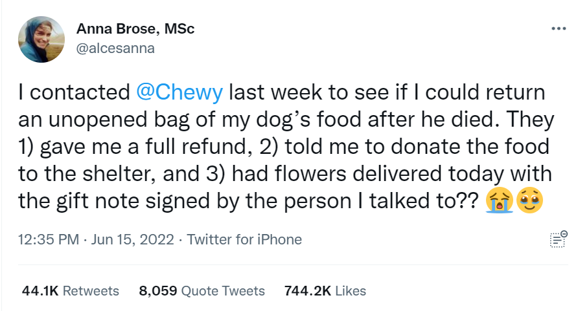Open the three-dot more options menu

tap(559, 29)
